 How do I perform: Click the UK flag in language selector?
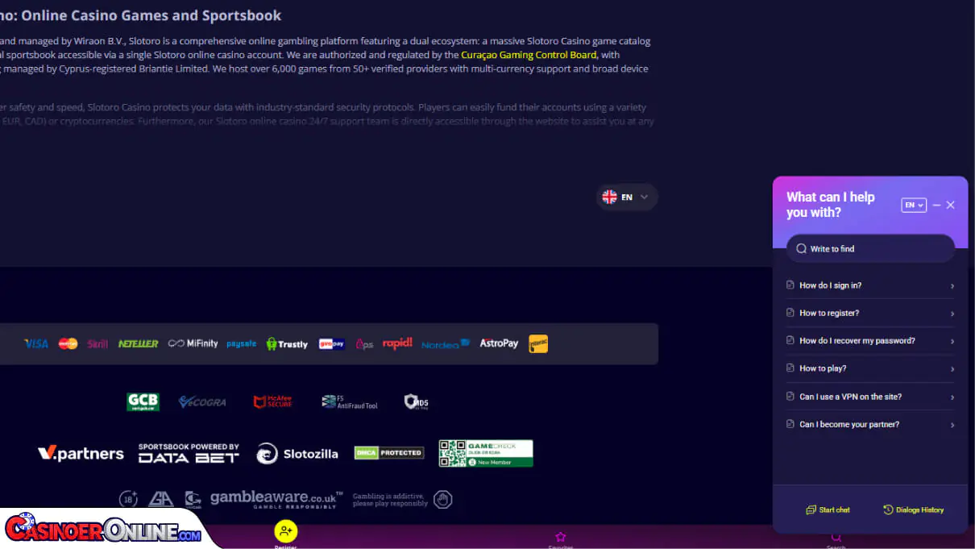point(609,197)
